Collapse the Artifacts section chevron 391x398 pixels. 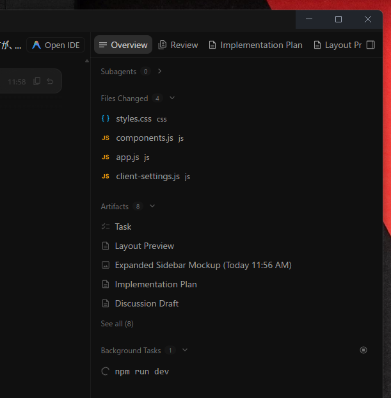152,206
